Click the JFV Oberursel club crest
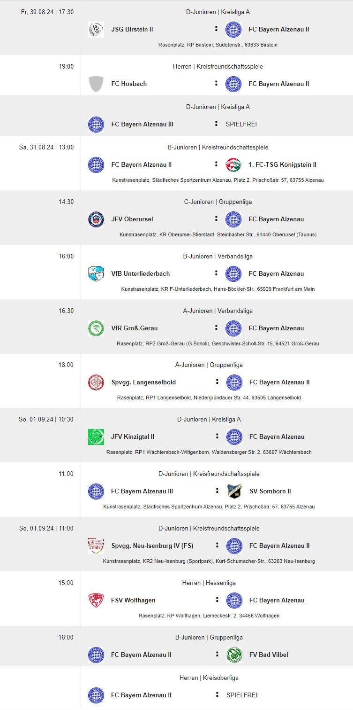This screenshot has height=710, width=353. click(x=96, y=219)
